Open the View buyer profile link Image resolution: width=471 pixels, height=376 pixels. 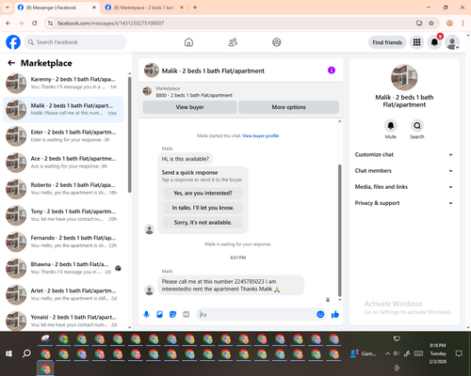pyautogui.click(x=261, y=135)
